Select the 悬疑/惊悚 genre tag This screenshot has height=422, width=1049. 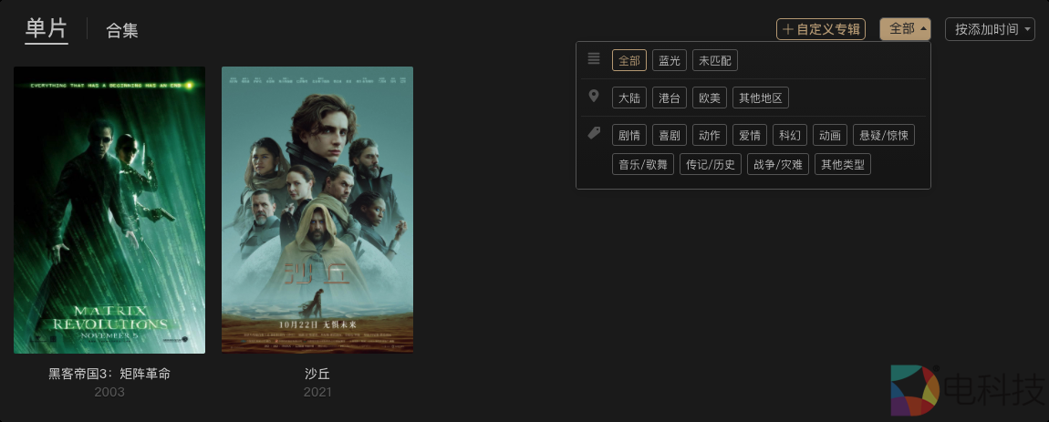pos(883,135)
